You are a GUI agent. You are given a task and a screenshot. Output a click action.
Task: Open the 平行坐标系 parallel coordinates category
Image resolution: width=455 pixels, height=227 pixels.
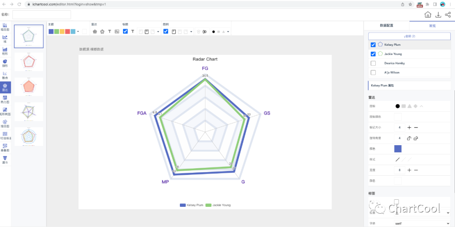pyautogui.click(x=5, y=136)
